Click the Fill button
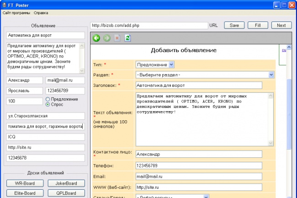This screenshot has height=198, width=297. (258, 26)
